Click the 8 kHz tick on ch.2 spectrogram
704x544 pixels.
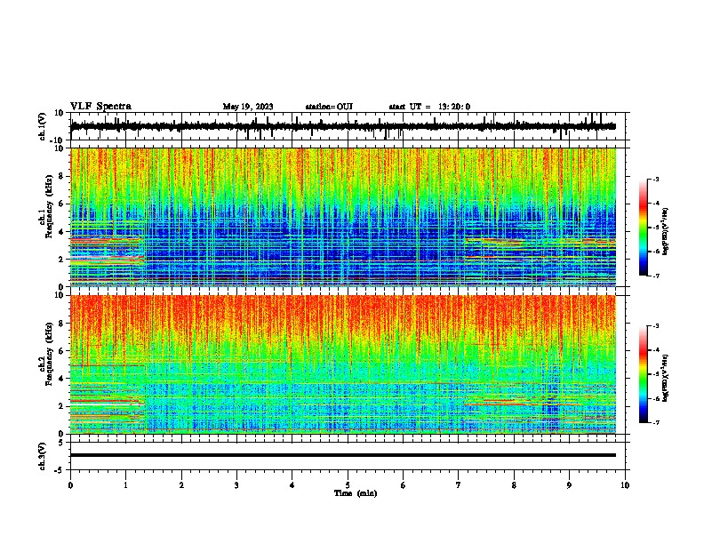61,324
